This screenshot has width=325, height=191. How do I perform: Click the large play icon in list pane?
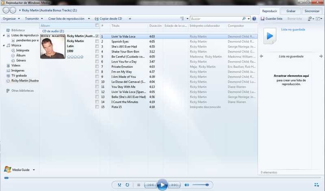point(270,36)
